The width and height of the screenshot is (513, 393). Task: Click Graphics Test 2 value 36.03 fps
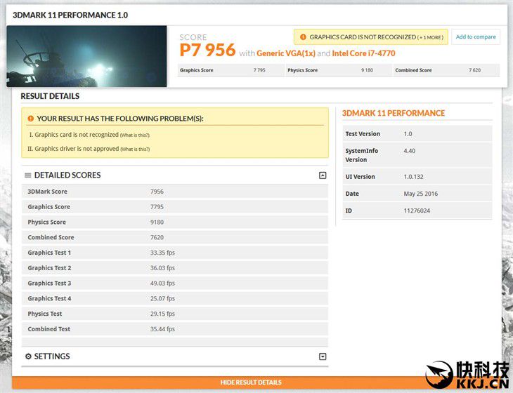point(162,268)
